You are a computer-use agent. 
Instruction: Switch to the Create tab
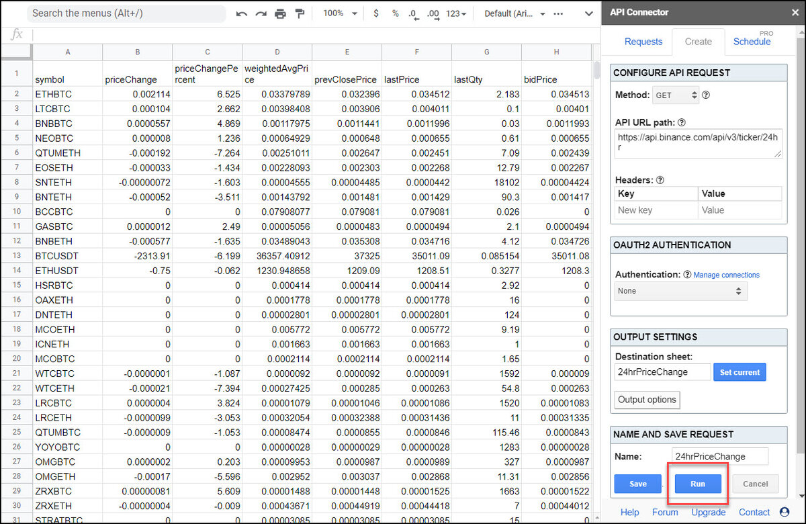(x=699, y=42)
